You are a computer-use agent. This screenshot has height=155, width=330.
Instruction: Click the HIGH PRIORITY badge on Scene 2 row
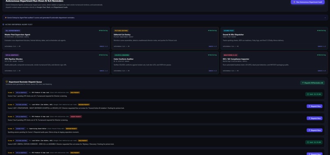75,93
